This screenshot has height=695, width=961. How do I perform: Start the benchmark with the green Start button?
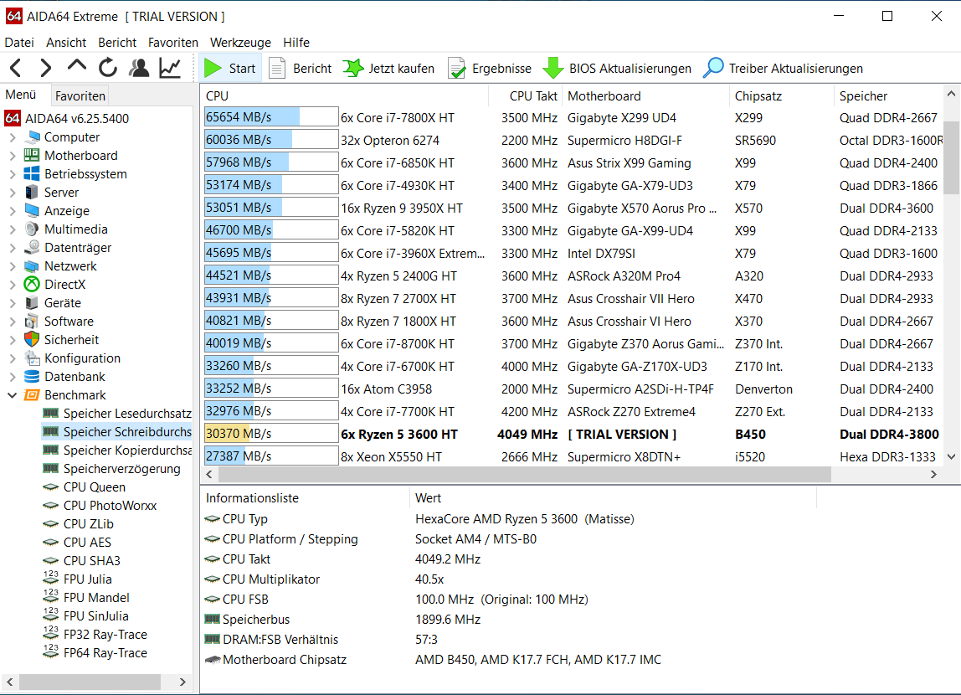click(230, 68)
